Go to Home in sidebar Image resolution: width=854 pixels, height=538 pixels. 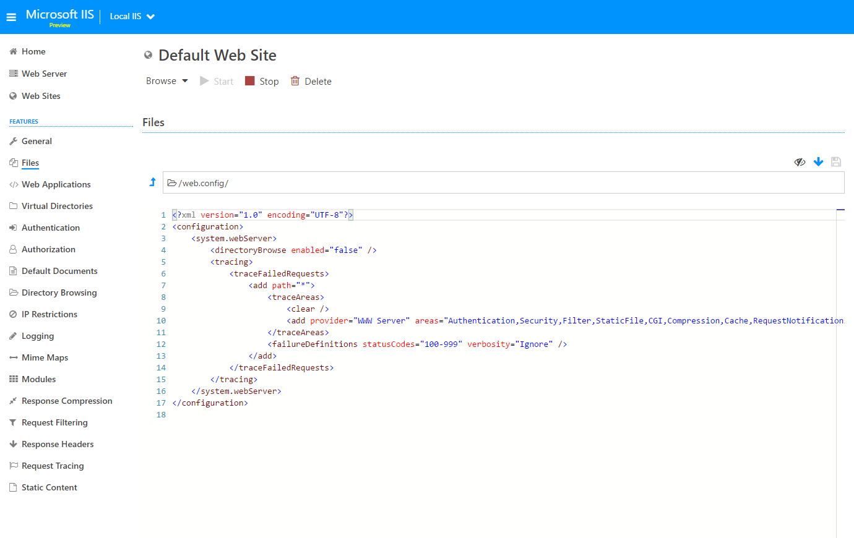point(33,51)
